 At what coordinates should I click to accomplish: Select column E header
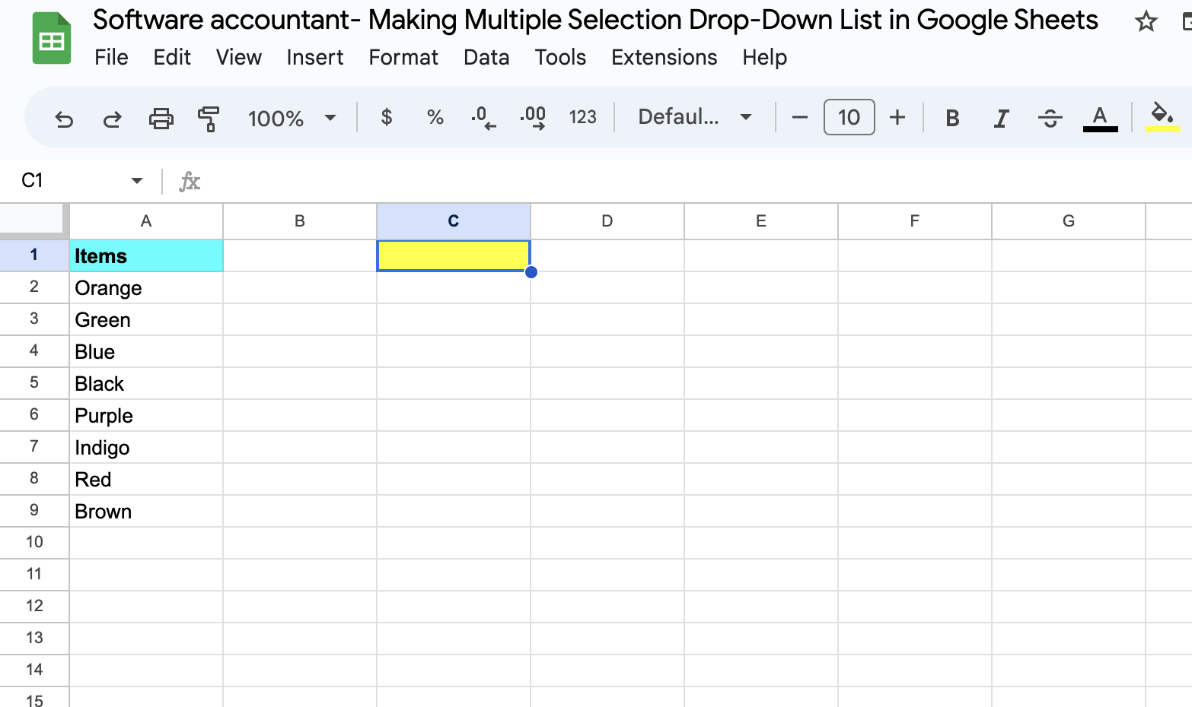click(x=761, y=221)
